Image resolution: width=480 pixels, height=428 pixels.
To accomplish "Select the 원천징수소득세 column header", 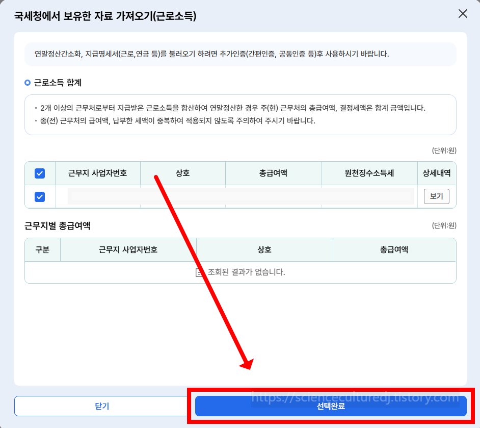I will [x=369, y=173].
